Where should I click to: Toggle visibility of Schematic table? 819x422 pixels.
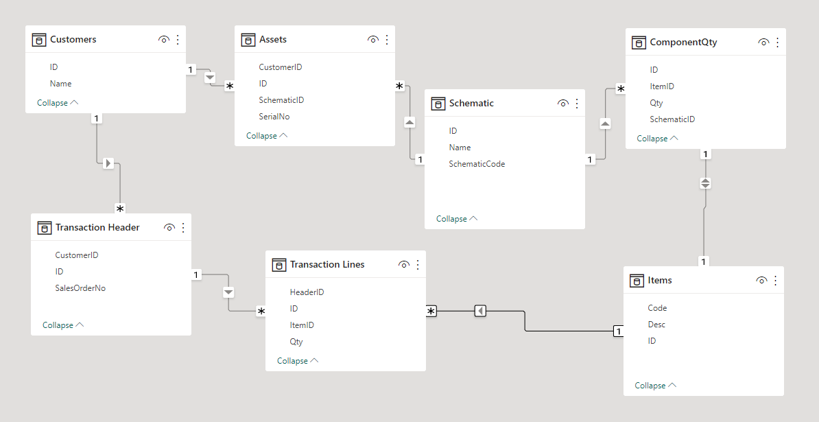(562, 104)
